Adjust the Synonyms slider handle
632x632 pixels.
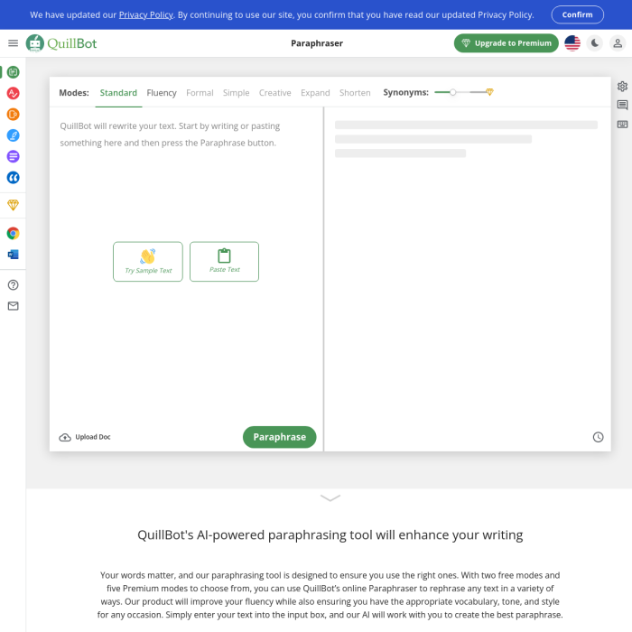coord(453,92)
